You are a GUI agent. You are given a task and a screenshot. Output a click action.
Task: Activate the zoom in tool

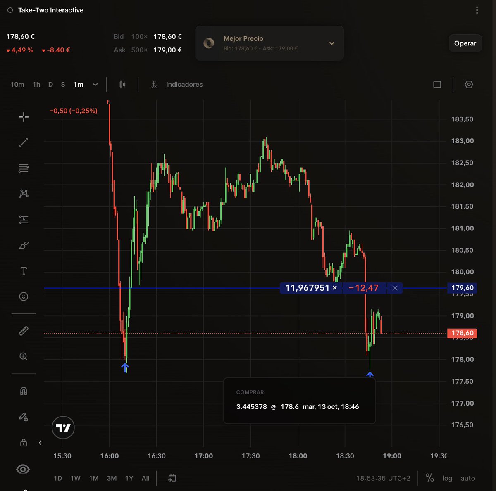[x=24, y=356]
